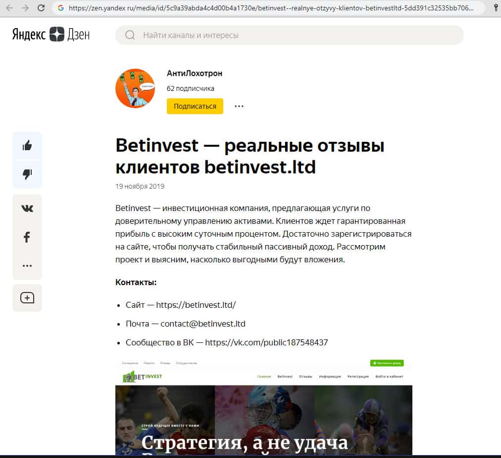Click the key icon beside the address bar

pos(496,7)
